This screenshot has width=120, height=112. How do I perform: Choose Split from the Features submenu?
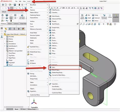(64, 67)
